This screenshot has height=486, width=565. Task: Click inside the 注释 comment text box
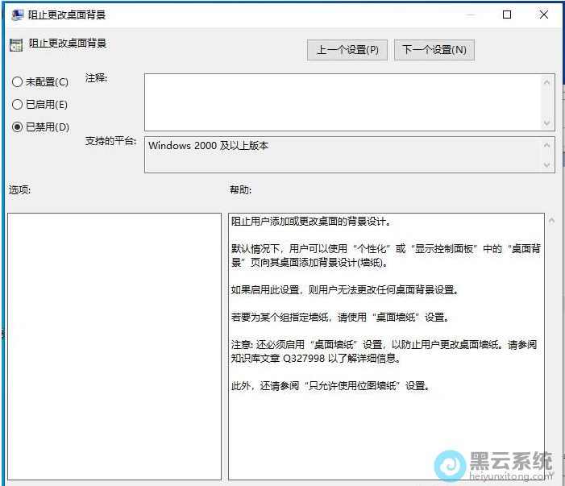(342, 102)
